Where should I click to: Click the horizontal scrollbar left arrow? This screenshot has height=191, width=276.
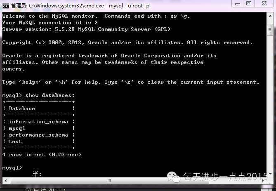coord(6,181)
